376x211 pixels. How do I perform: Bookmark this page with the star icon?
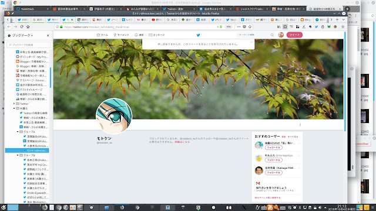tap(250, 27)
